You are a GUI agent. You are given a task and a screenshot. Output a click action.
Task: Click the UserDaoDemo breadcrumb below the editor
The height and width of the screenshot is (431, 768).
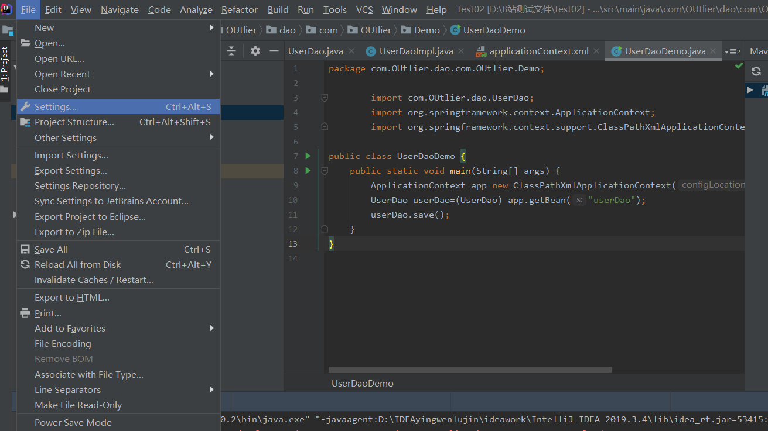pyautogui.click(x=363, y=384)
